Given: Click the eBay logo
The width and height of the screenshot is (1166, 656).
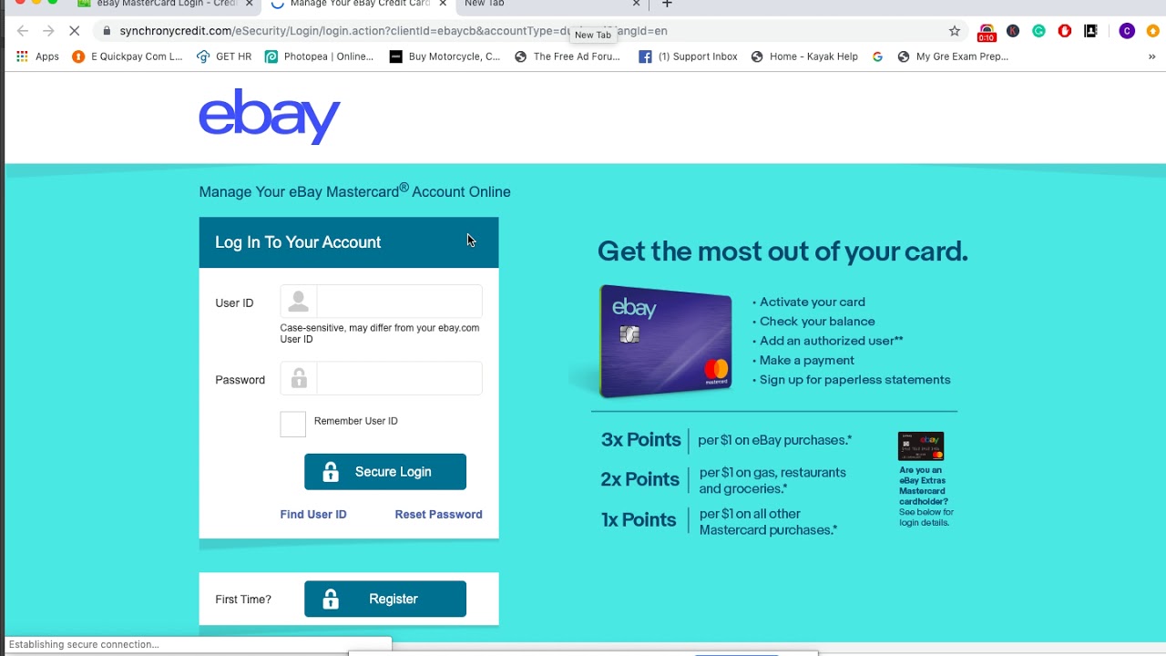Looking at the screenshot, I should (270, 117).
